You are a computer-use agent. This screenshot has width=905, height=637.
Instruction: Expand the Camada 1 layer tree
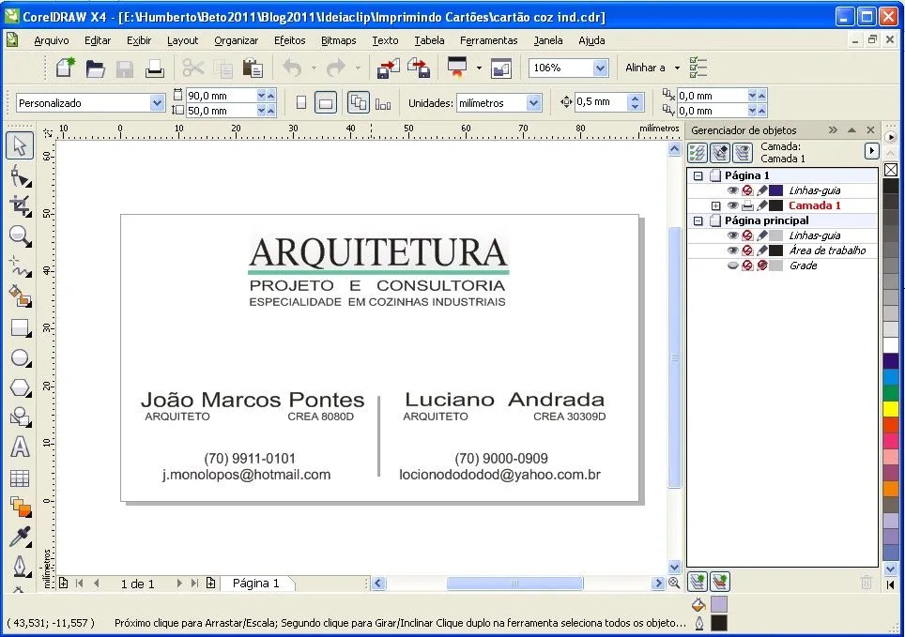715,206
